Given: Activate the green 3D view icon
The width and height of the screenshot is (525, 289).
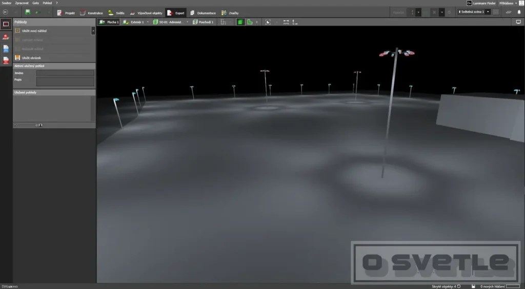Looking at the screenshot, I should tap(240, 22).
